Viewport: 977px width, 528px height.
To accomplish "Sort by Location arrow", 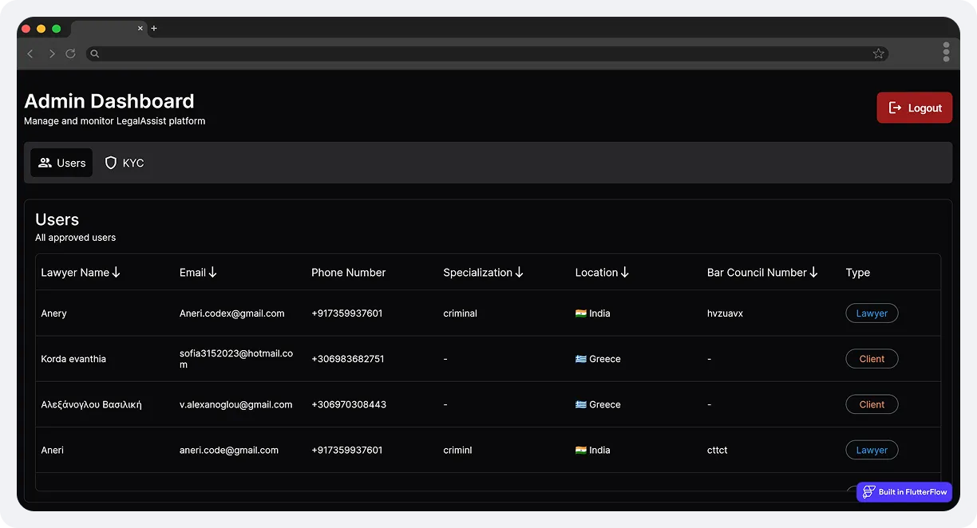I will [x=624, y=272].
